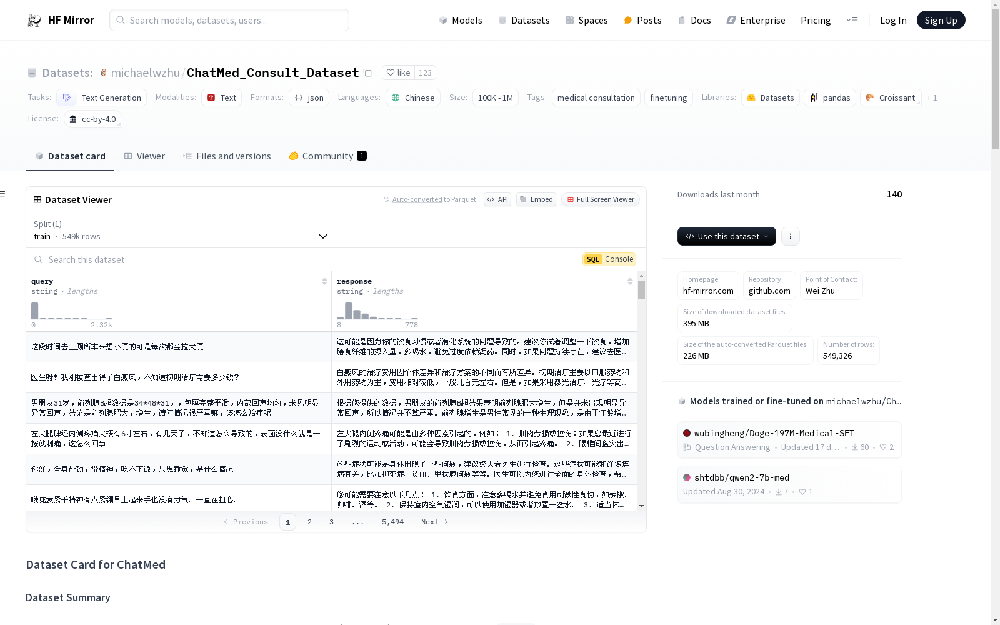Click the page vertical scrollbar thumb
The height and width of the screenshot is (625, 1000).
[x=995, y=79]
